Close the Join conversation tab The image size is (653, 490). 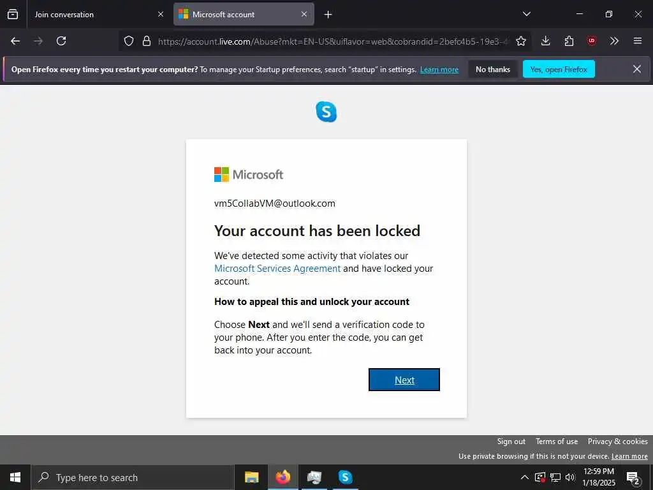point(161,15)
